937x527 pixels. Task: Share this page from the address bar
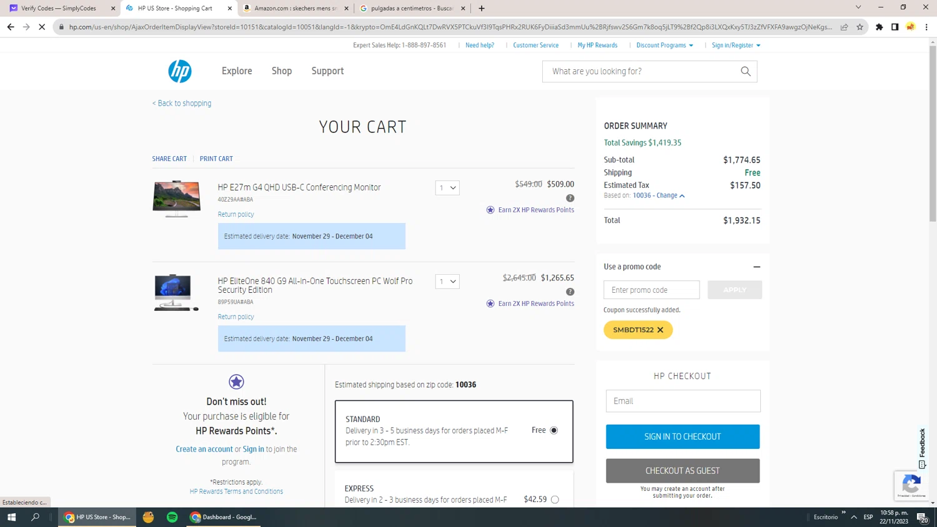845,27
